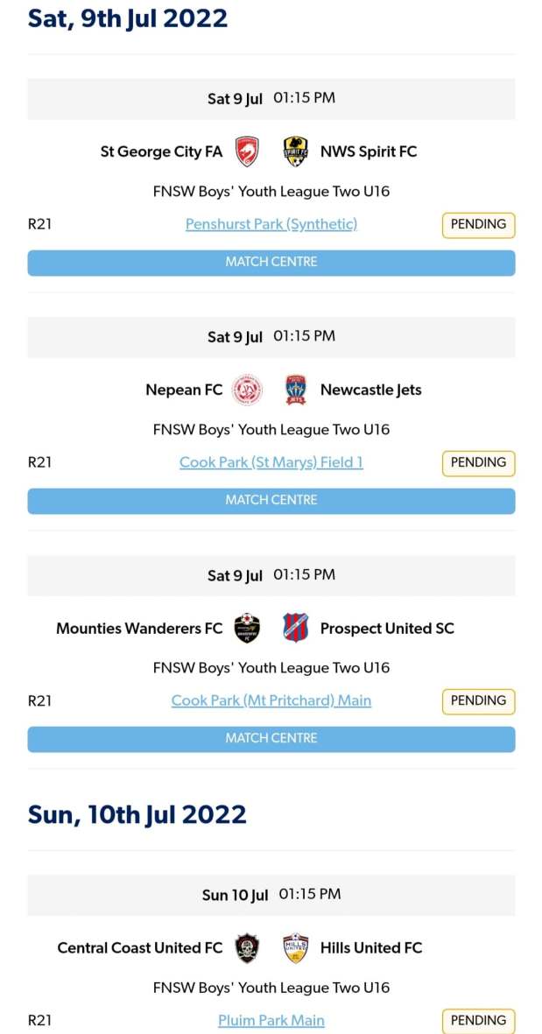Click PENDING status on the Hills United fixture
Image resolution: width=542 pixels, height=1034 pixels.
(x=477, y=1020)
